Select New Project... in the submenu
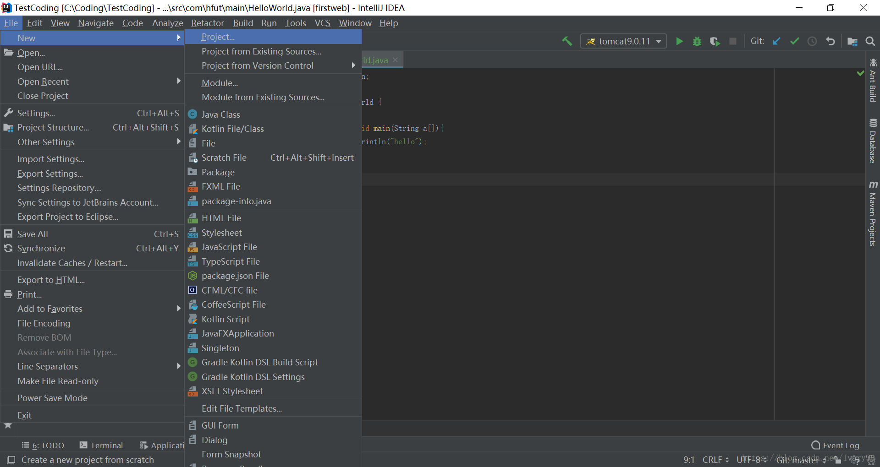The width and height of the screenshot is (880, 467). coord(273,37)
